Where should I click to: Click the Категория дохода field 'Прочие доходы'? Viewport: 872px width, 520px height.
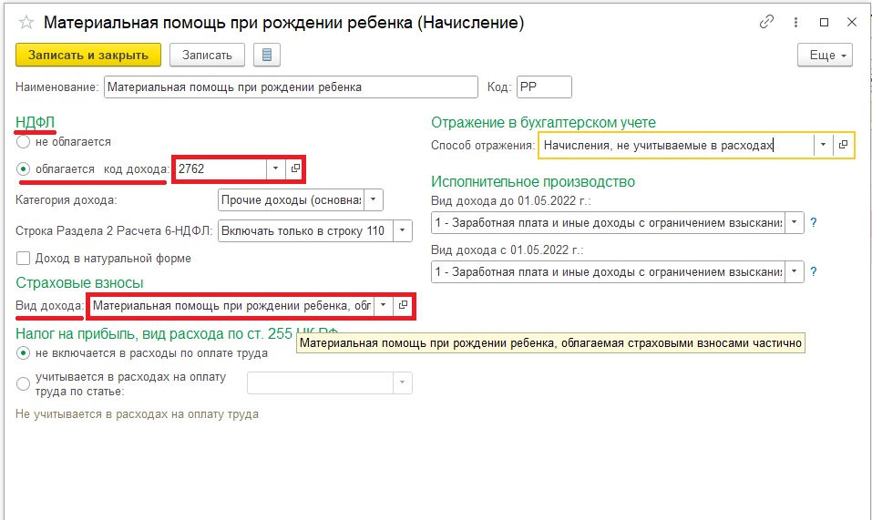coord(291,199)
